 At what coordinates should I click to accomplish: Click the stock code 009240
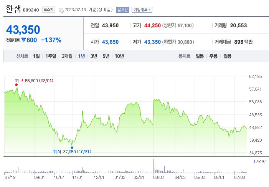point(31,10)
